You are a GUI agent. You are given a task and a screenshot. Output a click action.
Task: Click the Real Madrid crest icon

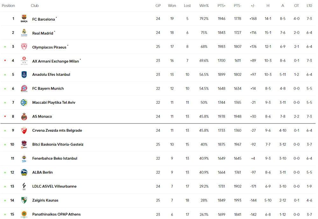(x=24, y=33)
